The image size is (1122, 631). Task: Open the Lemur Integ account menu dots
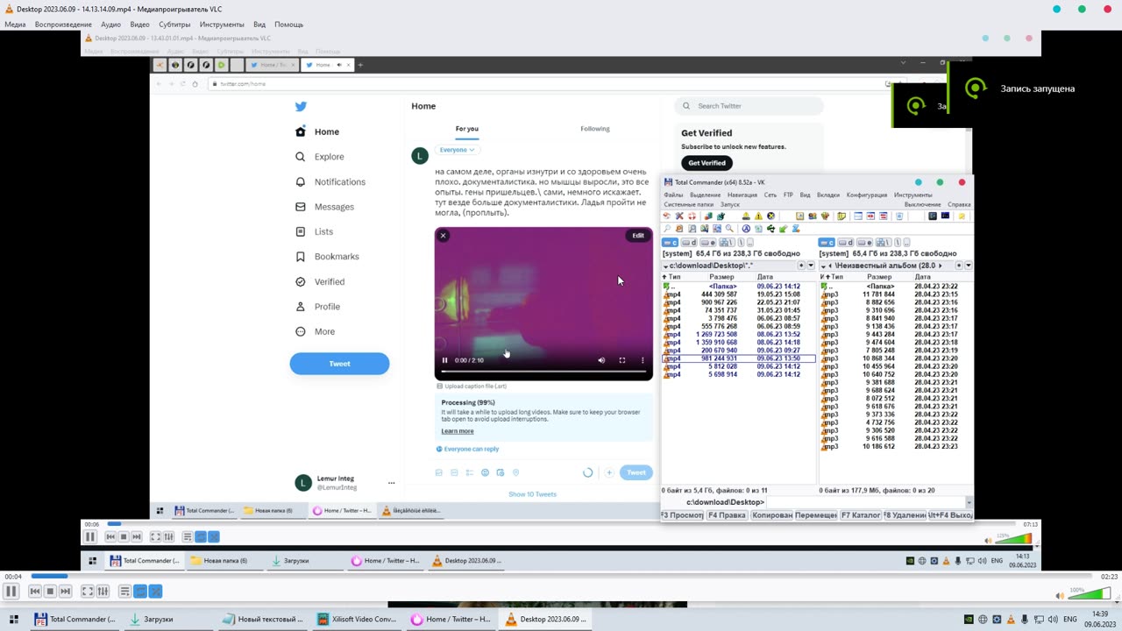[x=392, y=483]
